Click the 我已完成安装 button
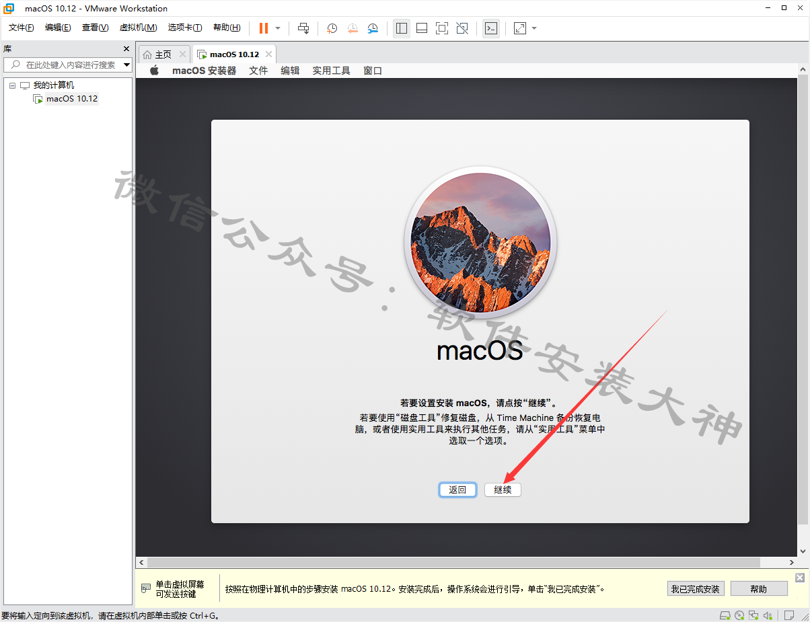810x622 pixels. pyautogui.click(x=696, y=589)
